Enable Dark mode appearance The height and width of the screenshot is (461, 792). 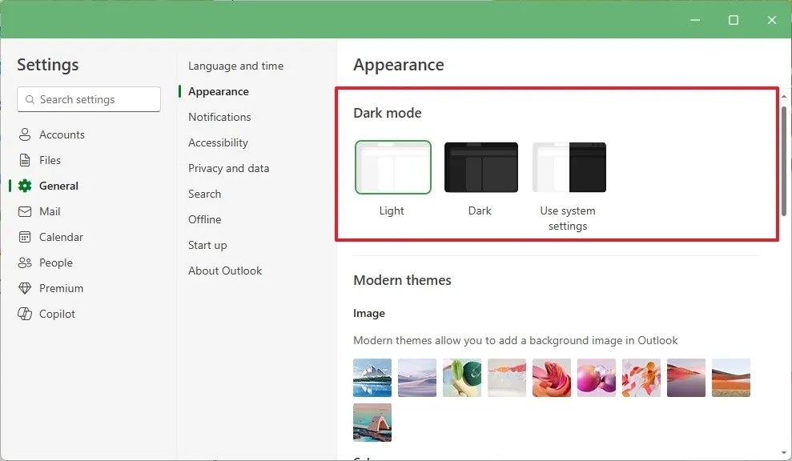[480, 168]
